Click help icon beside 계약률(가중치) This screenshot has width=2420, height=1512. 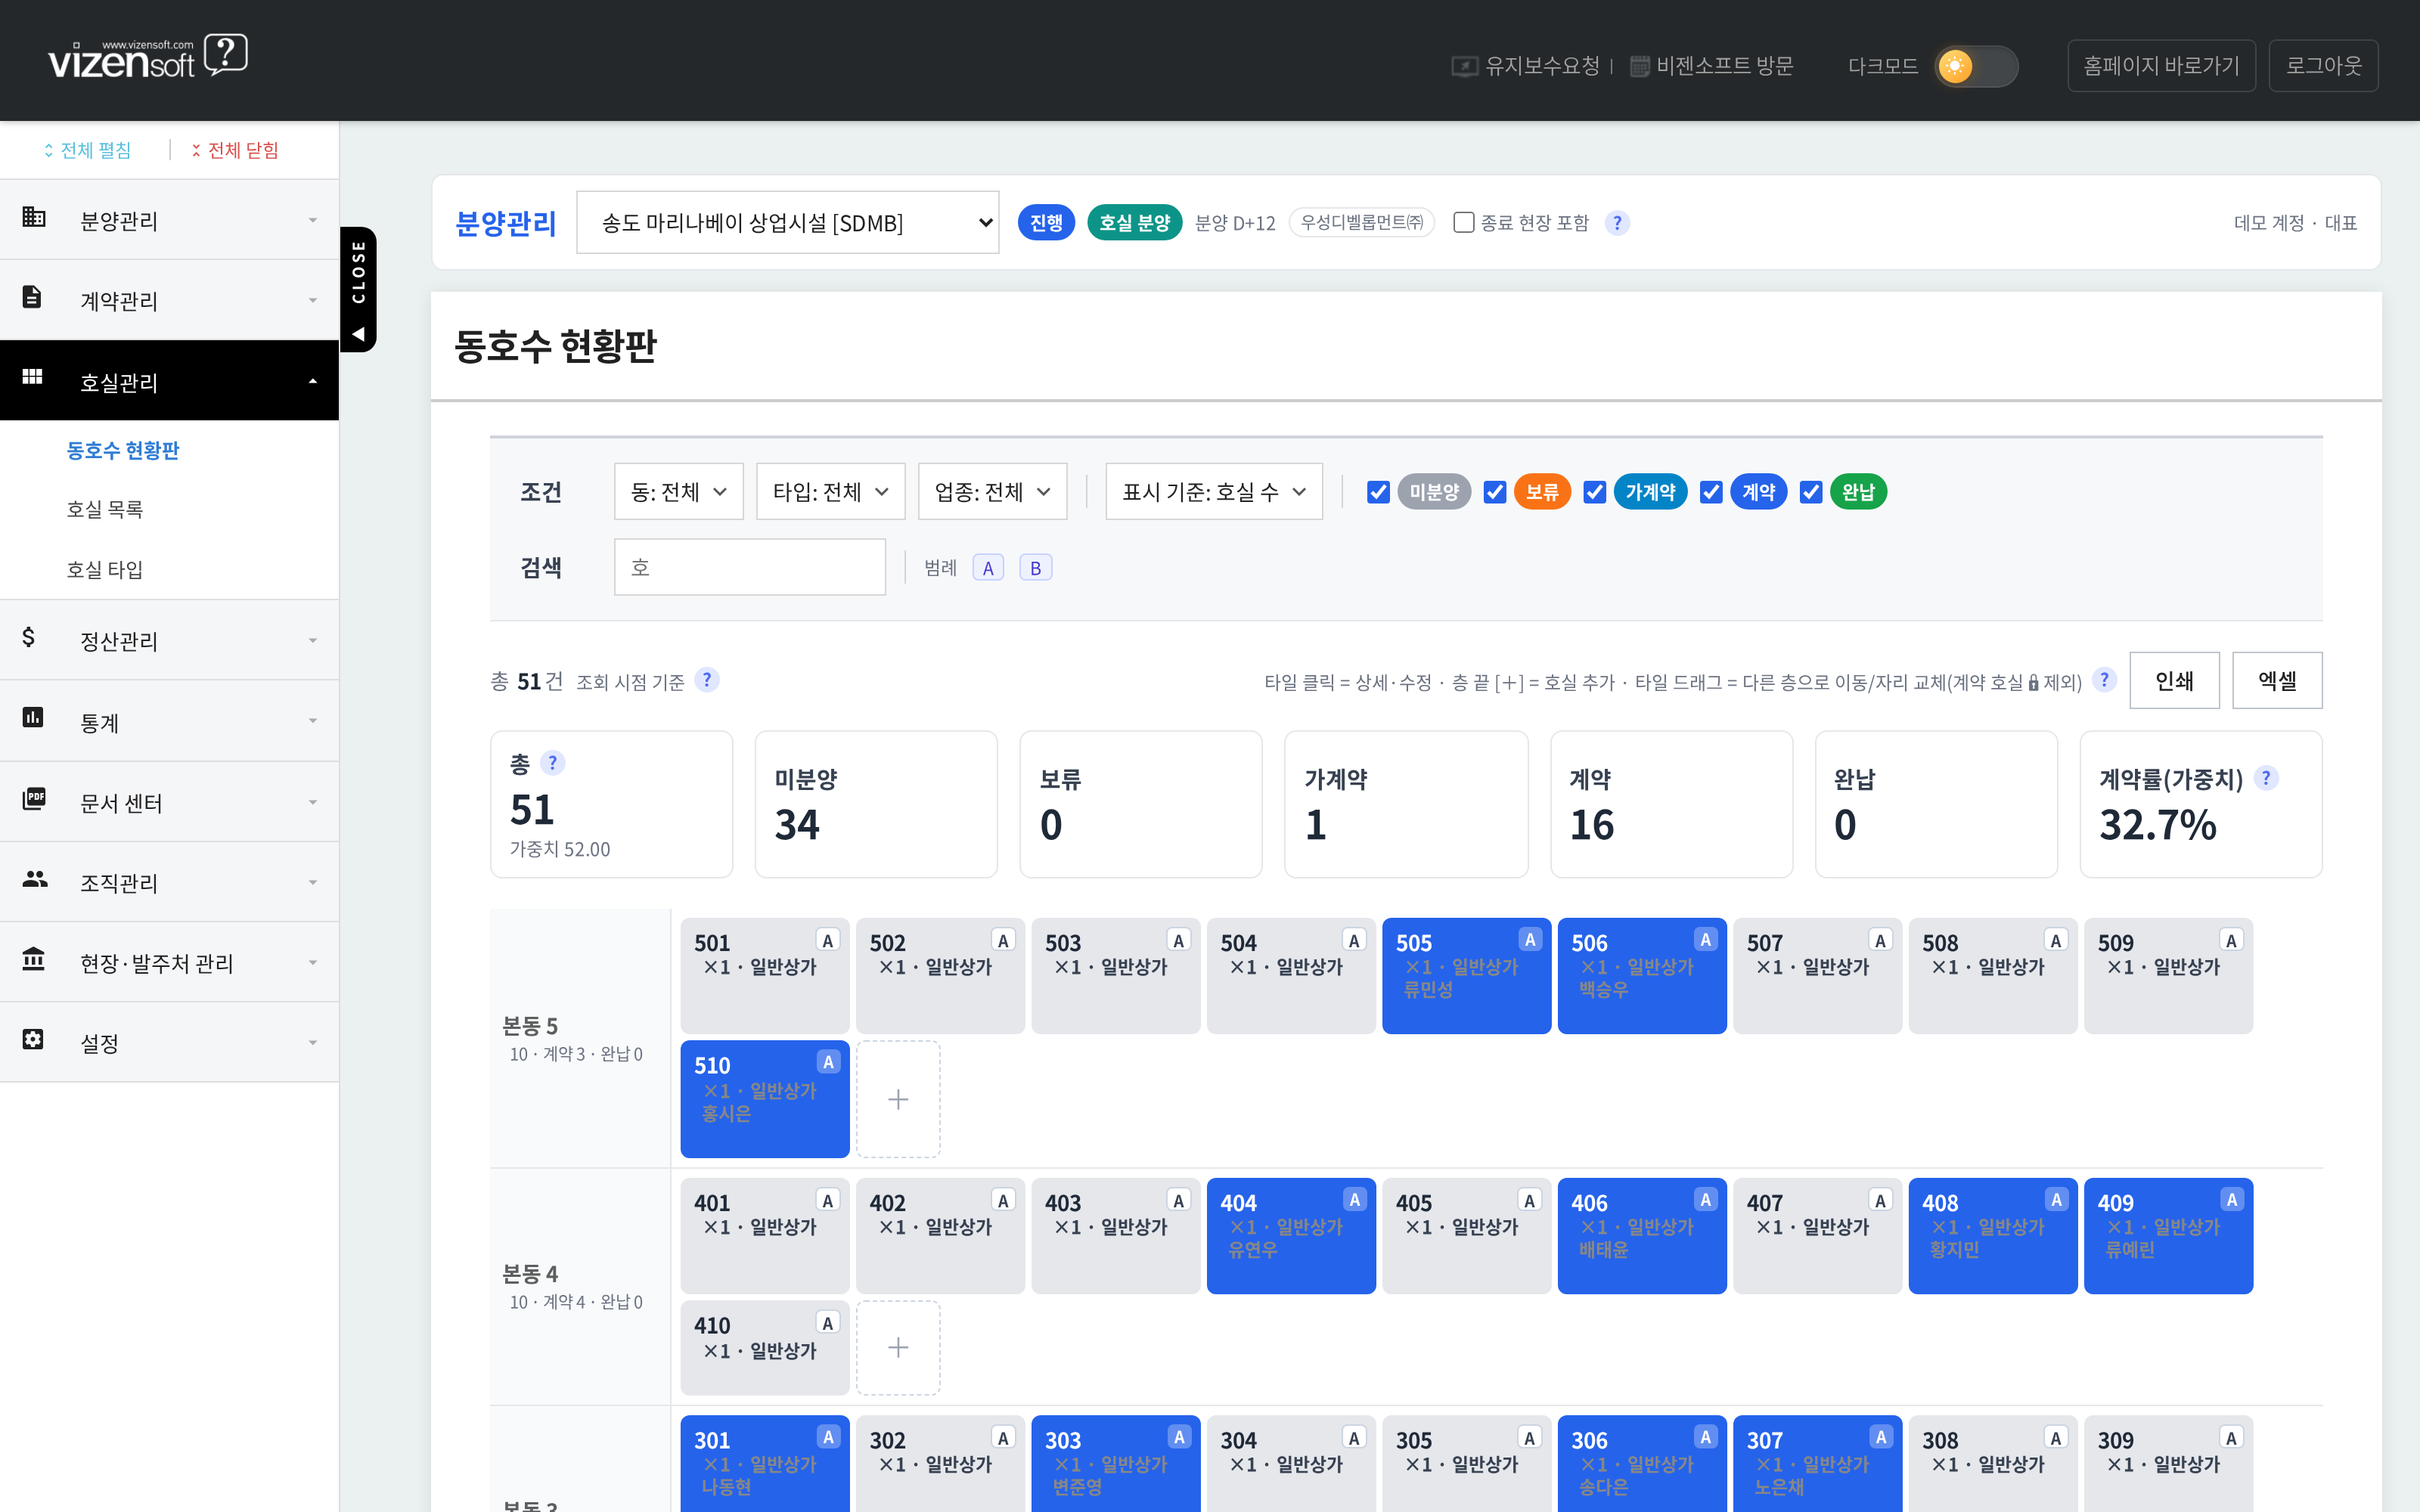(2266, 778)
